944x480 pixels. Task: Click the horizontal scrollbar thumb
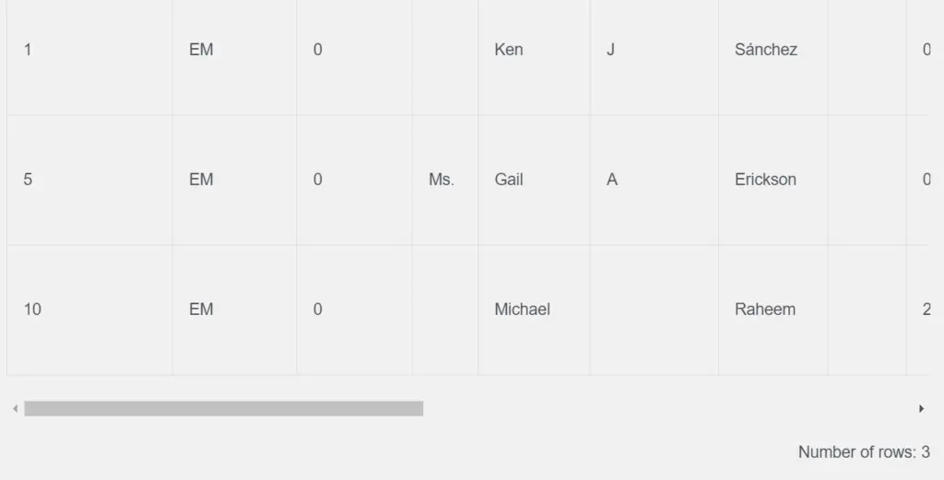pyautogui.click(x=223, y=408)
